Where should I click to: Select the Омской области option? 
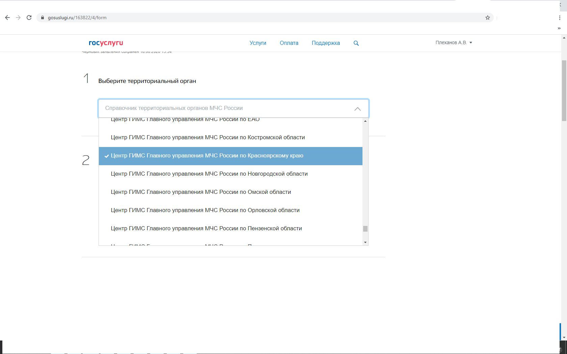(x=231, y=192)
